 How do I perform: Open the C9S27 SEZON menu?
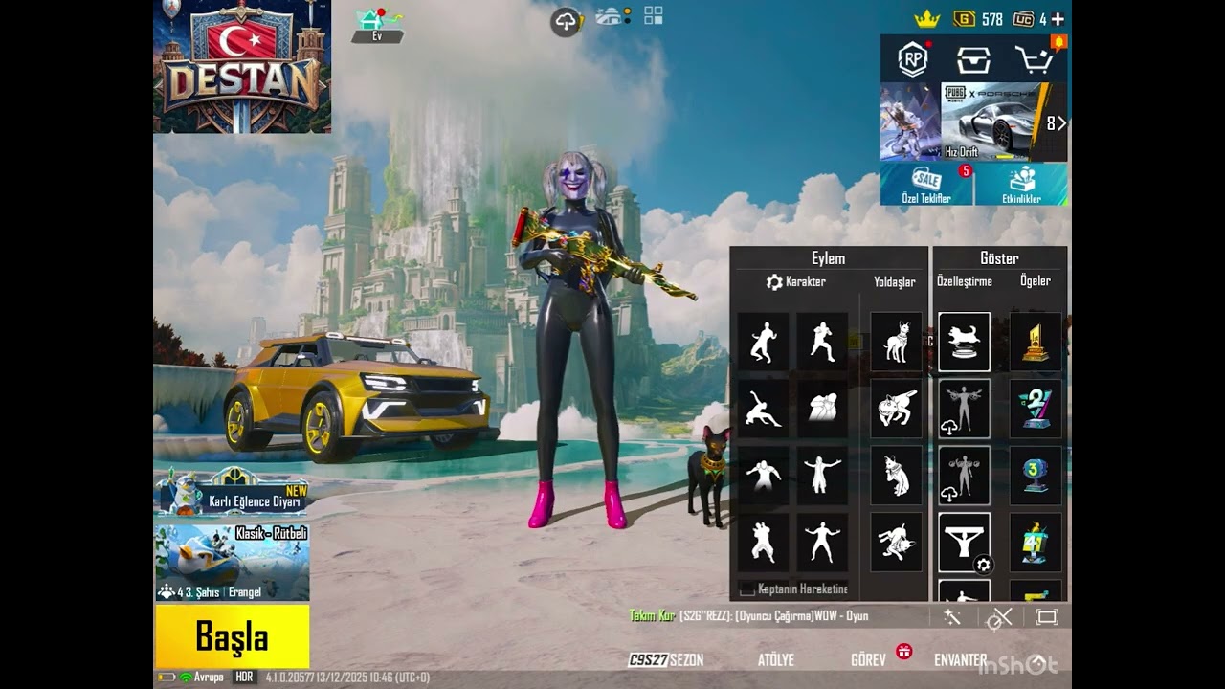(666, 660)
